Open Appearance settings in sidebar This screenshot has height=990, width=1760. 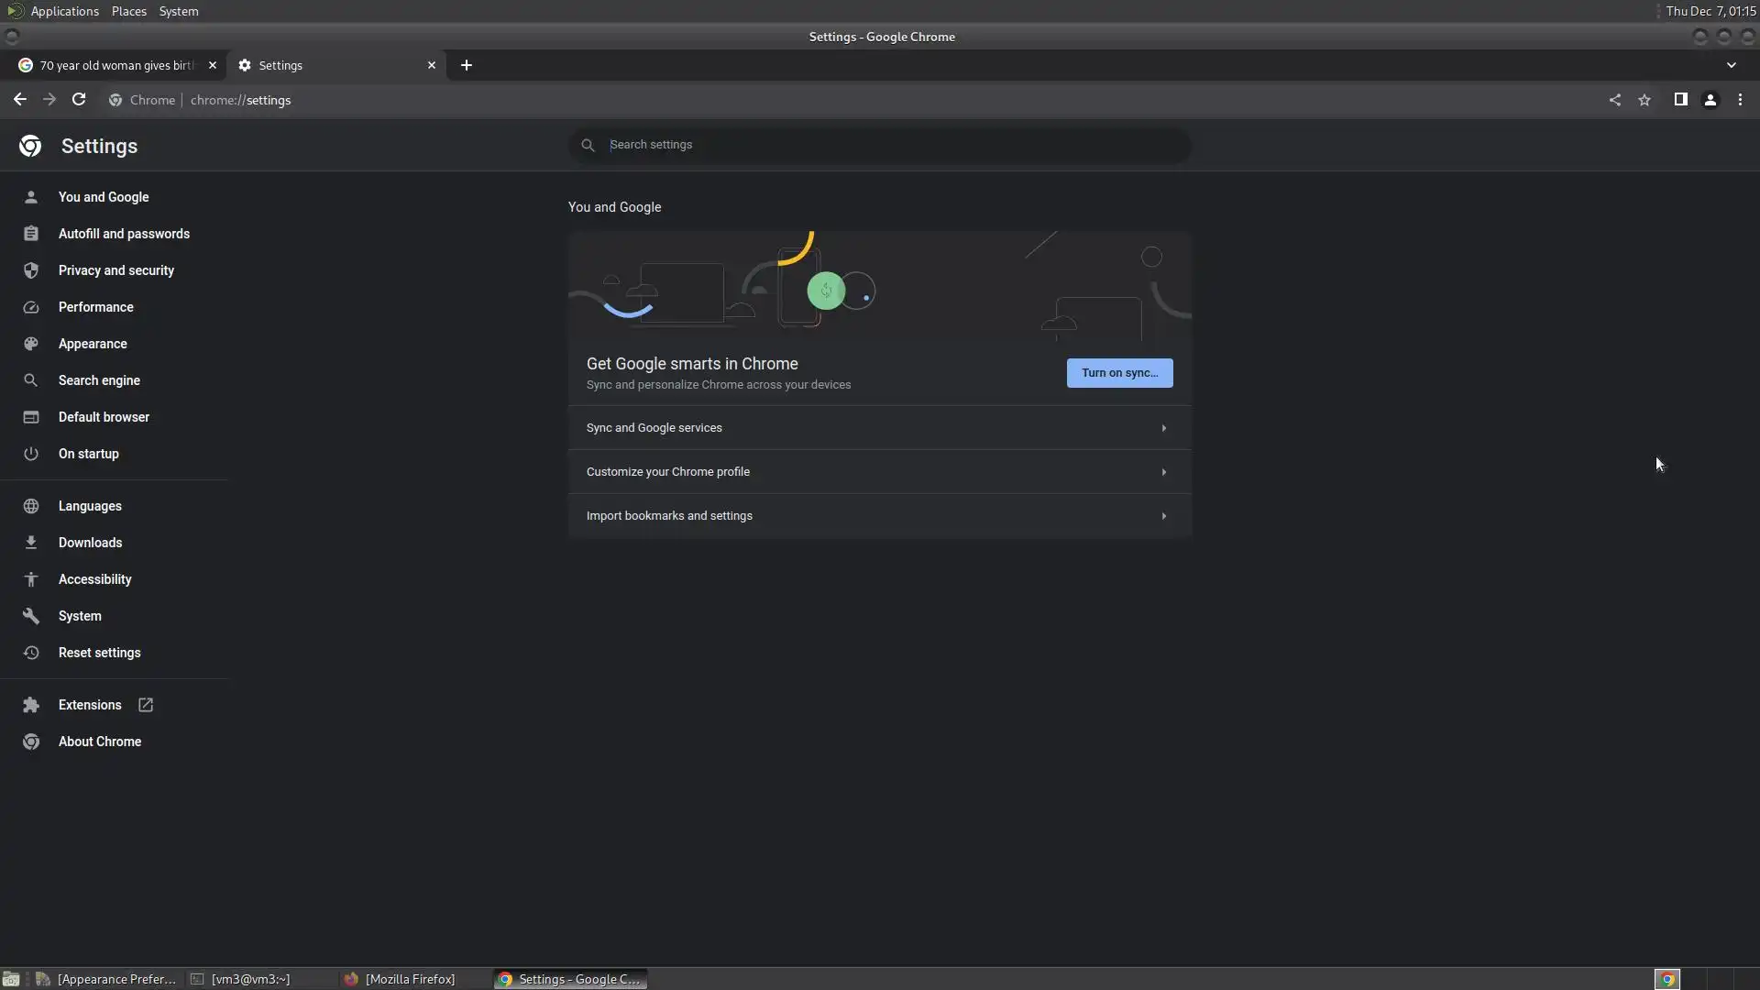[x=93, y=344]
